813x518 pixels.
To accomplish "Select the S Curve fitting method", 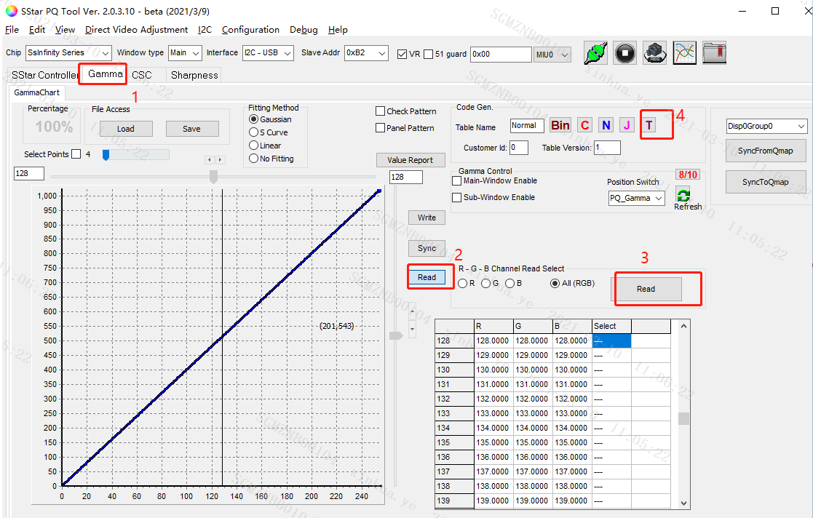I will (253, 132).
